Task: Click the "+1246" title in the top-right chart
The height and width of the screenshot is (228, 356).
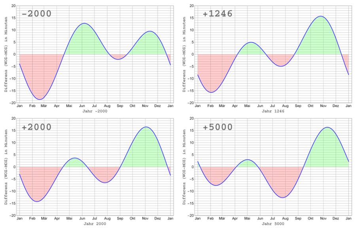Action: tap(217, 14)
